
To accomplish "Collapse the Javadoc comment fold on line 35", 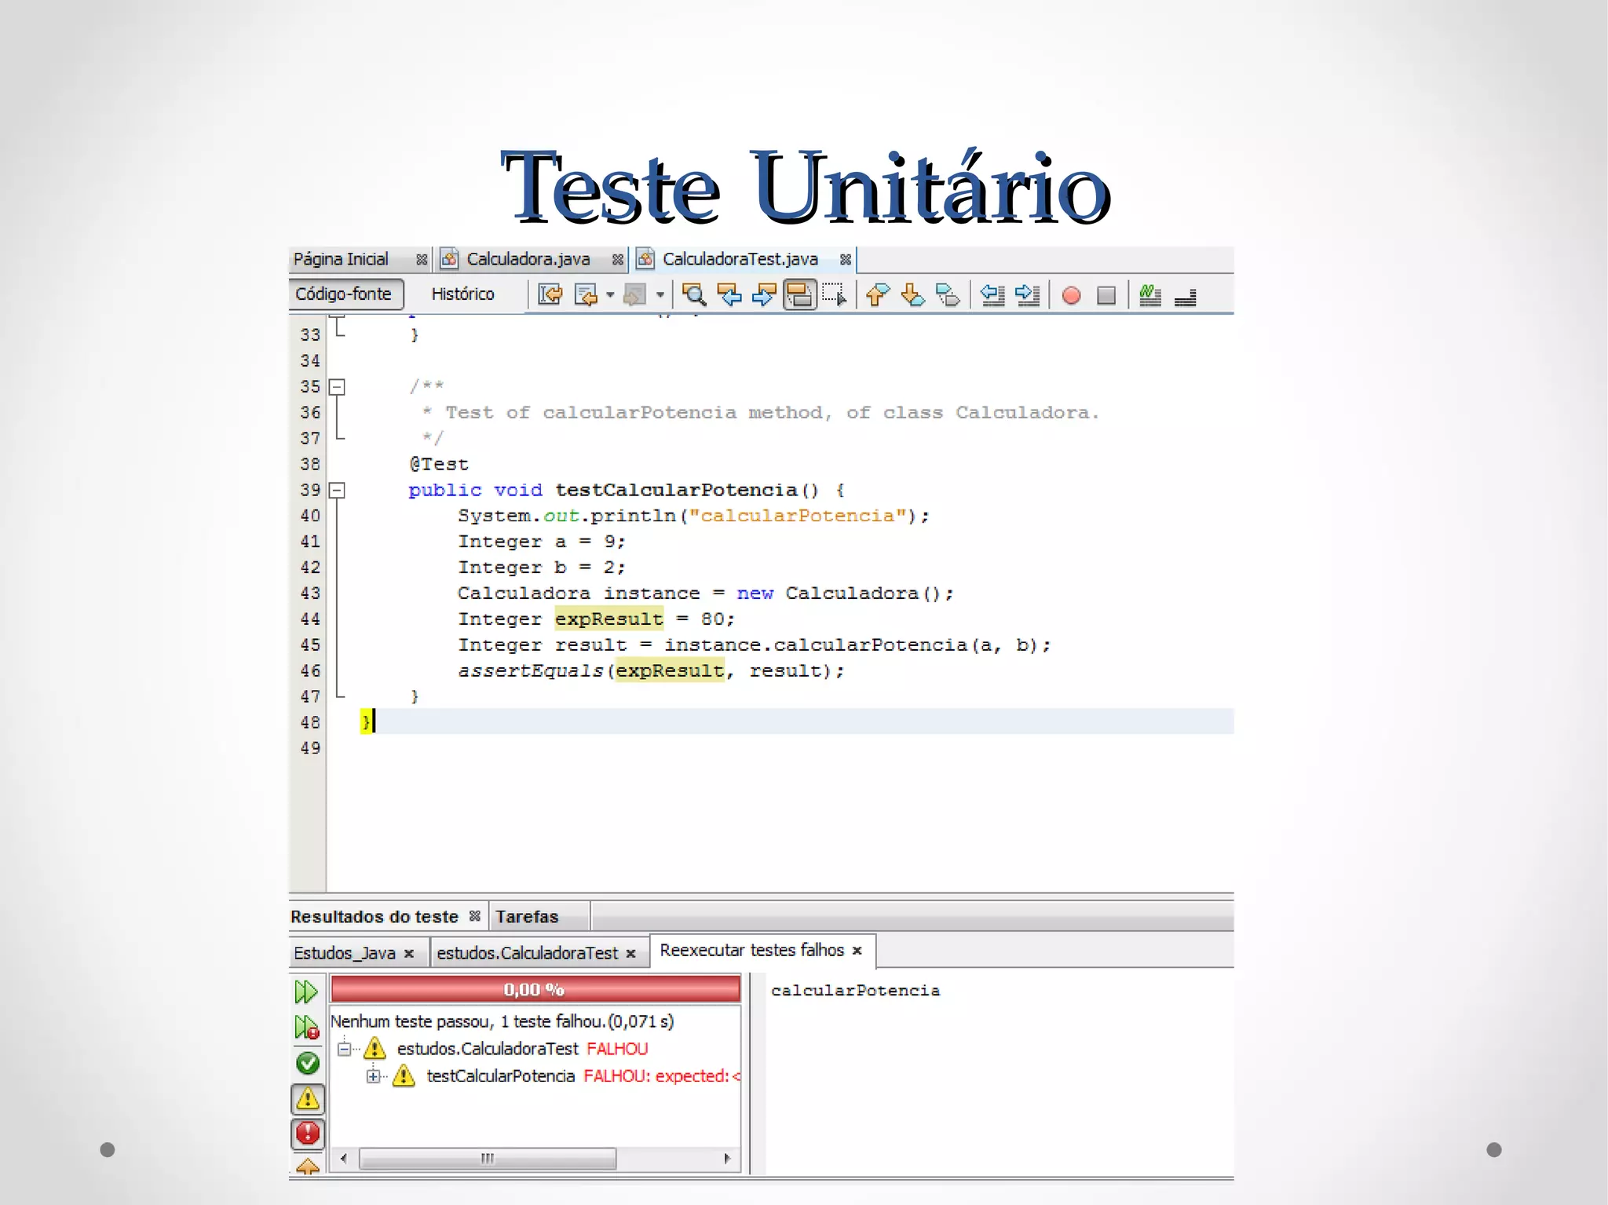I will 337,387.
